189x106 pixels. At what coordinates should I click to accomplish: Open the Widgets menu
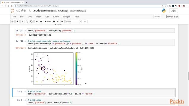click(67, 17)
